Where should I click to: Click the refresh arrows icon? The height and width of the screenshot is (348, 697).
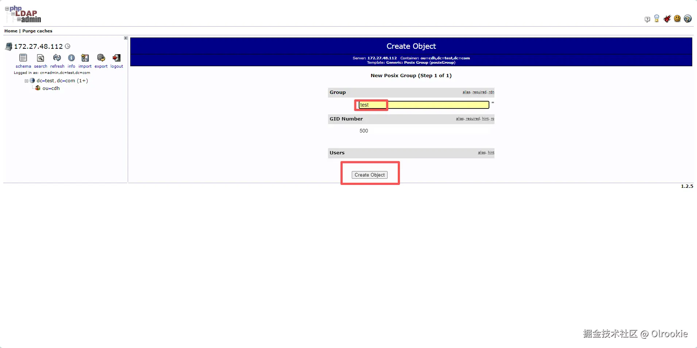click(x=57, y=58)
